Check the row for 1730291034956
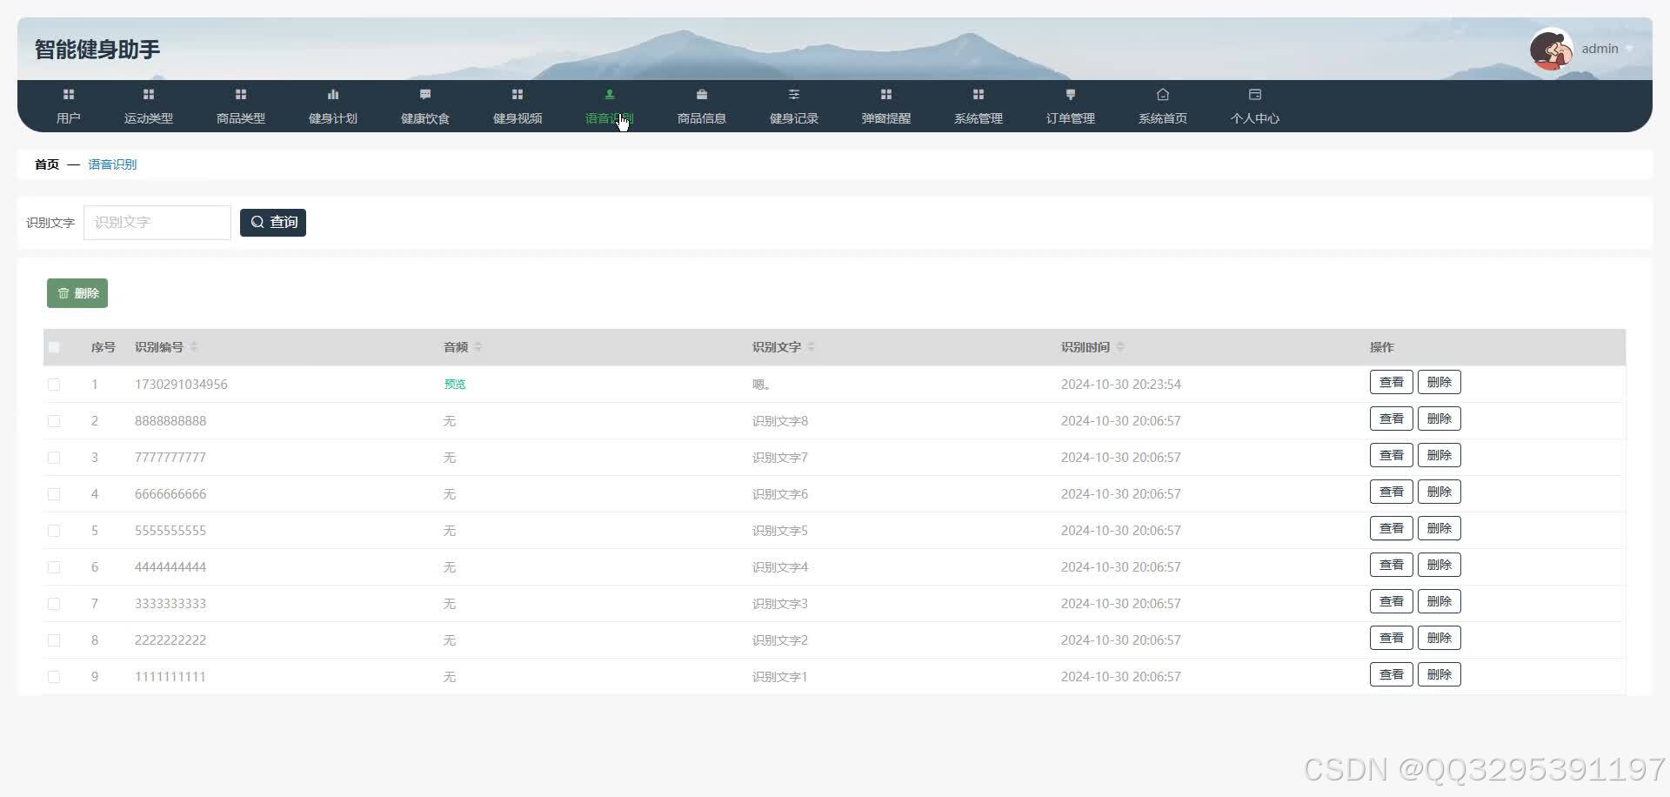 54,385
